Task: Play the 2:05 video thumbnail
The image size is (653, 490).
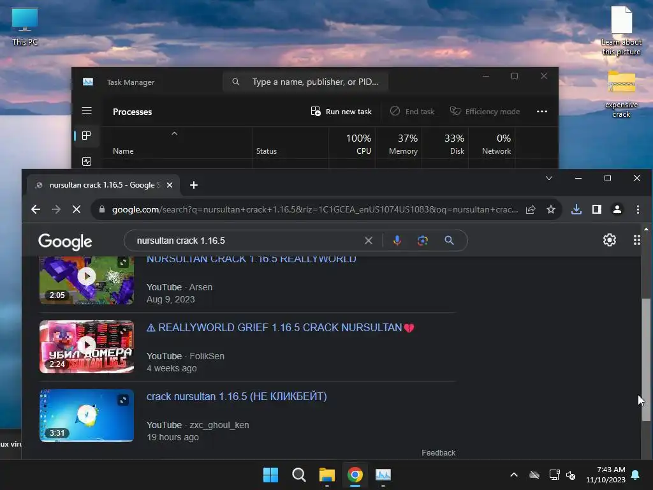Action: [87, 280]
